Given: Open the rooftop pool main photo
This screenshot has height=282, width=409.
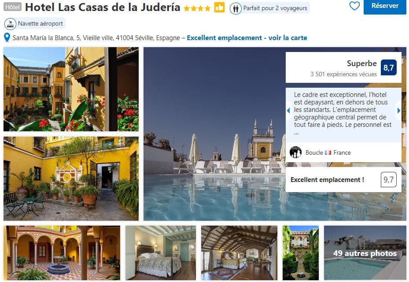Looking at the screenshot, I should 214,134.
